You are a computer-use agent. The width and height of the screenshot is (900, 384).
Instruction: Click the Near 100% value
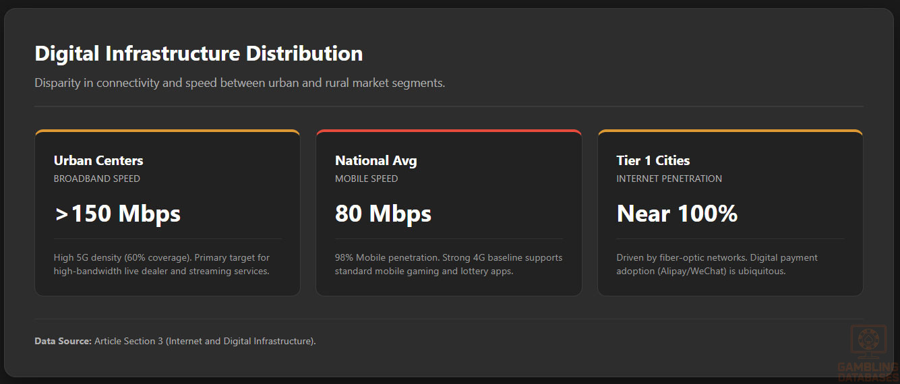click(x=677, y=214)
